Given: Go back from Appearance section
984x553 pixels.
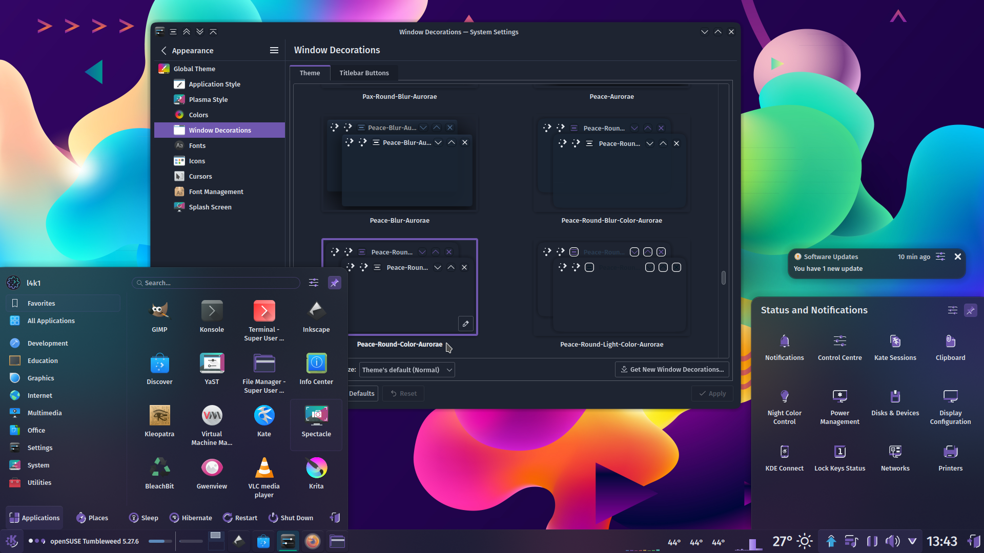Looking at the screenshot, I should [x=163, y=50].
